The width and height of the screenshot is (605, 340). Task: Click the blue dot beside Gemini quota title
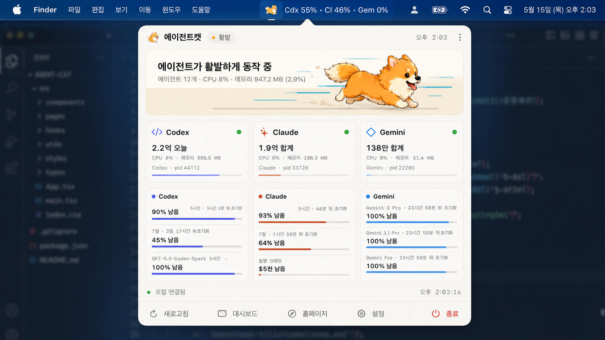point(368,197)
